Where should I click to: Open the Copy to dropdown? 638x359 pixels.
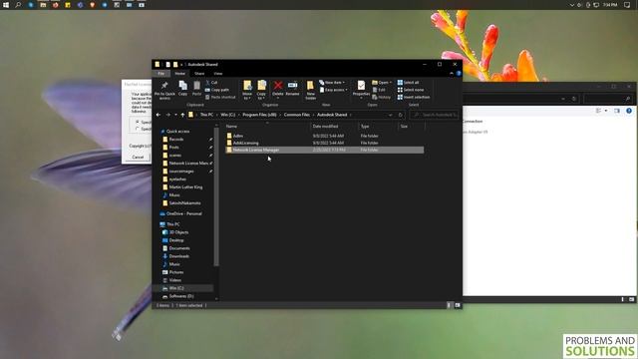click(x=261, y=90)
